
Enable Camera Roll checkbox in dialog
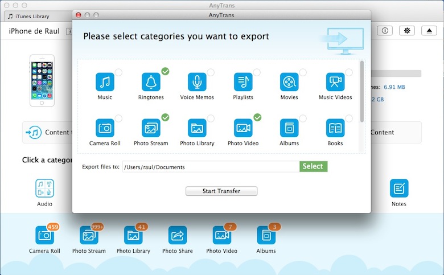[x=118, y=118]
